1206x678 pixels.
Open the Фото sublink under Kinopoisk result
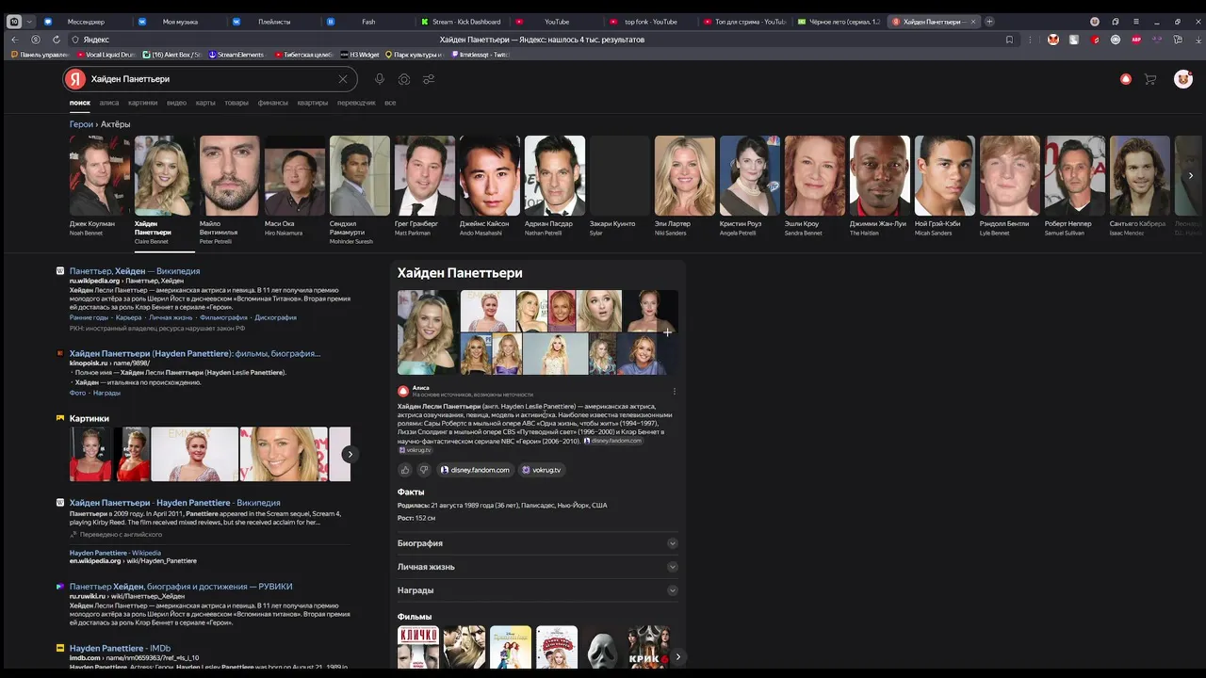pyautogui.click(x=77, y=393)
